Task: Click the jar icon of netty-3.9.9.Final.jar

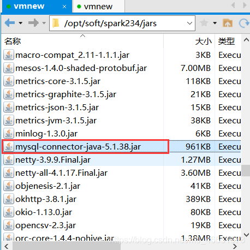Action: (9, 160)
